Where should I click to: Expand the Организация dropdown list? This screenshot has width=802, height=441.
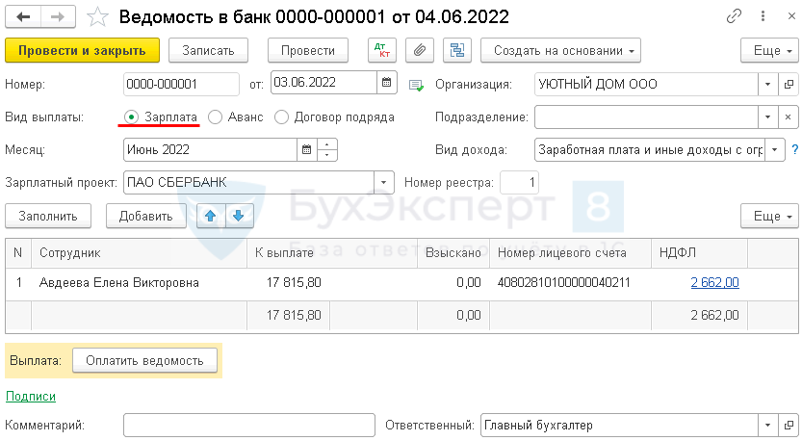click(x=767, y=84)
